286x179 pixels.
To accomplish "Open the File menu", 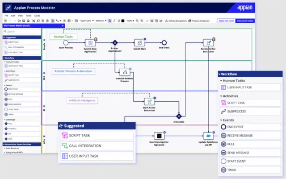I will [x=7, y=16].
